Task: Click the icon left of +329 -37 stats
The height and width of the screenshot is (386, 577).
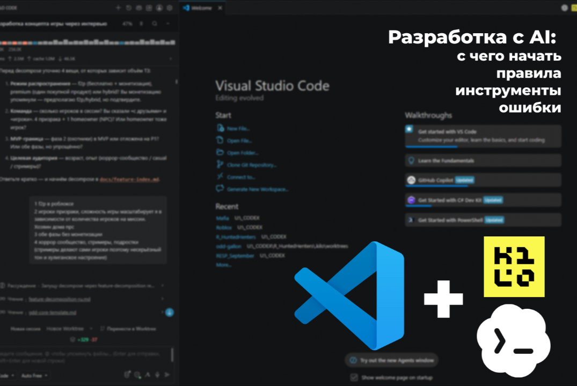Action: 72,339
